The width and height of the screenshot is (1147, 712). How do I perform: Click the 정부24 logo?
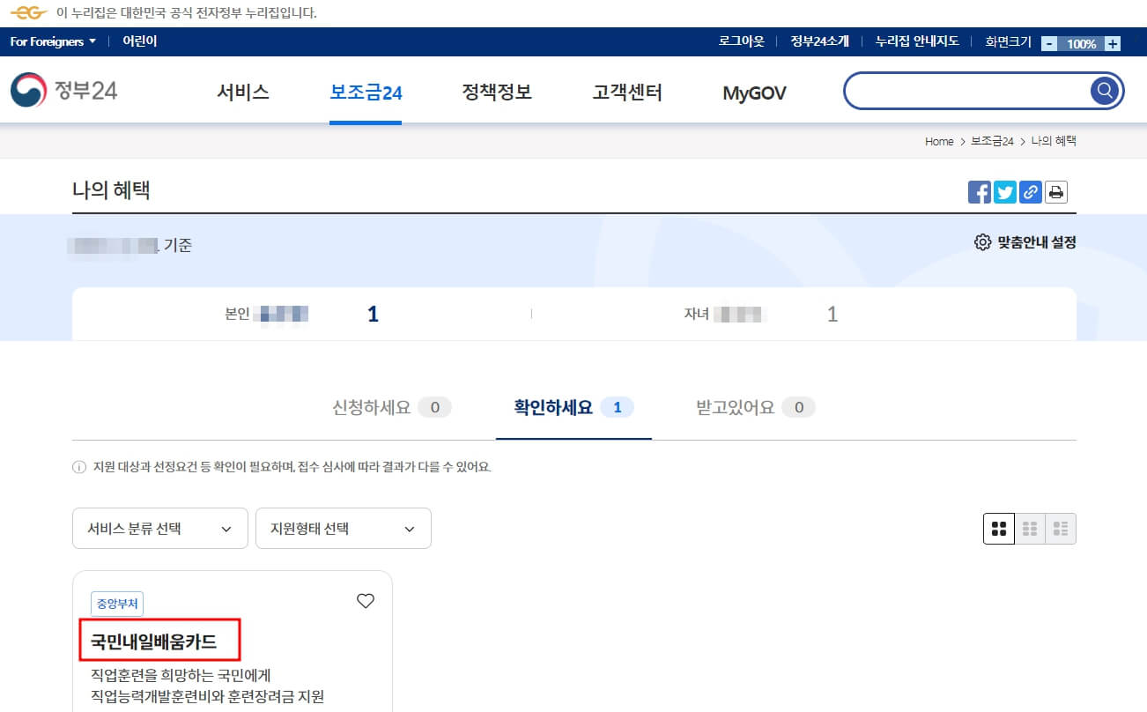click(64, 91)
